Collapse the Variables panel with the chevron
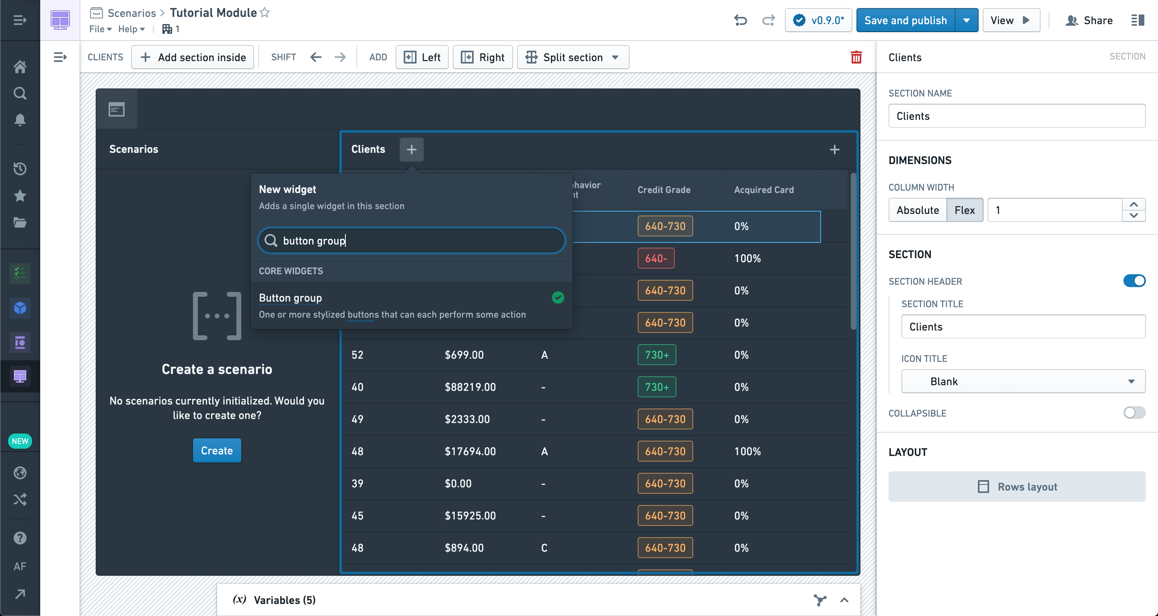Viewport: 1158px width, 616px height. [844, 600]
